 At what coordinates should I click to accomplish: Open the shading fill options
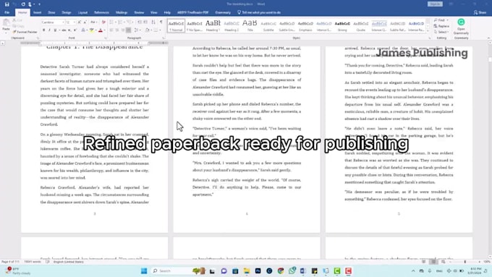pos(147,30)
